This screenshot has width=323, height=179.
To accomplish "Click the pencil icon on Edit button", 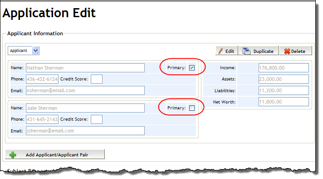I will [220, 51].
